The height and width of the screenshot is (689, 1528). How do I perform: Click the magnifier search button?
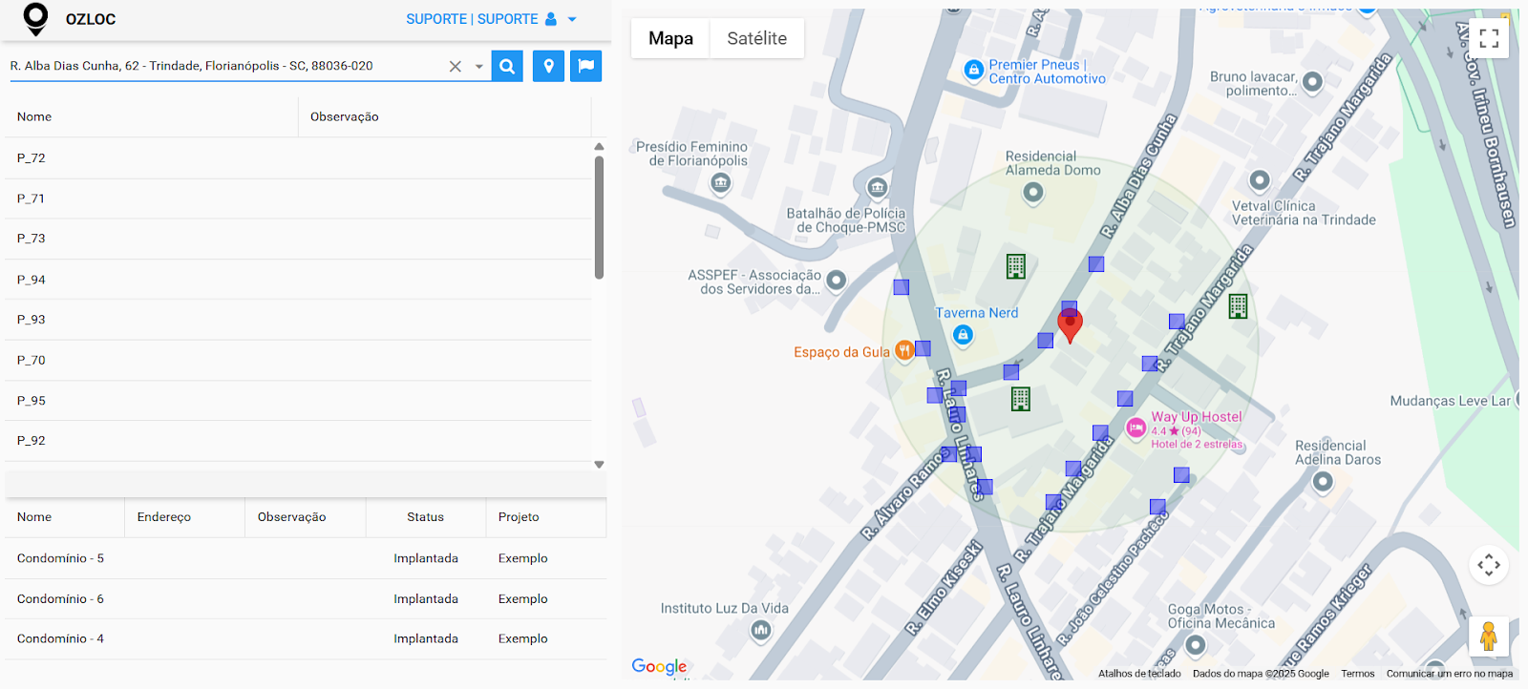pos(507,66)
